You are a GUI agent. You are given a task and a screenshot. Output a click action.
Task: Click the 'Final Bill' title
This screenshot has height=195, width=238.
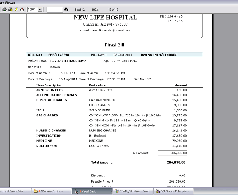point(115,45)
